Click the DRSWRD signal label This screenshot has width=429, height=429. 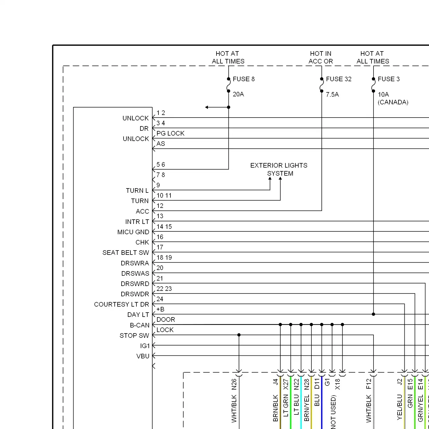(x=135, y=284)
